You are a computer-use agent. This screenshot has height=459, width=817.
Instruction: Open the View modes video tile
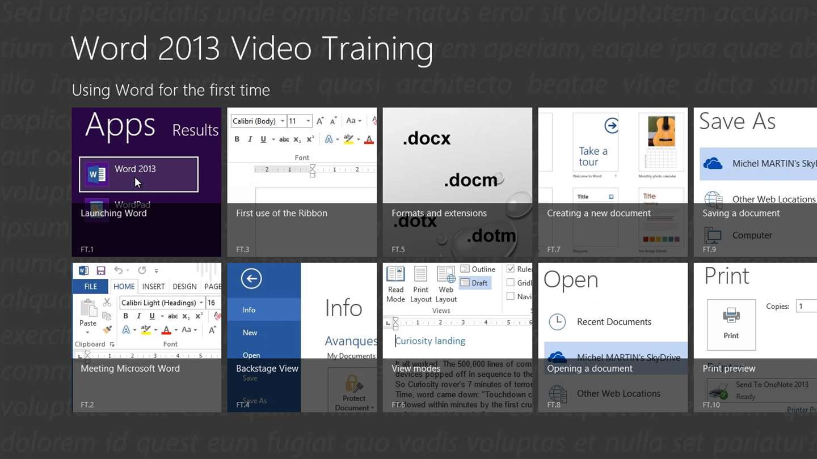(457, 337)
